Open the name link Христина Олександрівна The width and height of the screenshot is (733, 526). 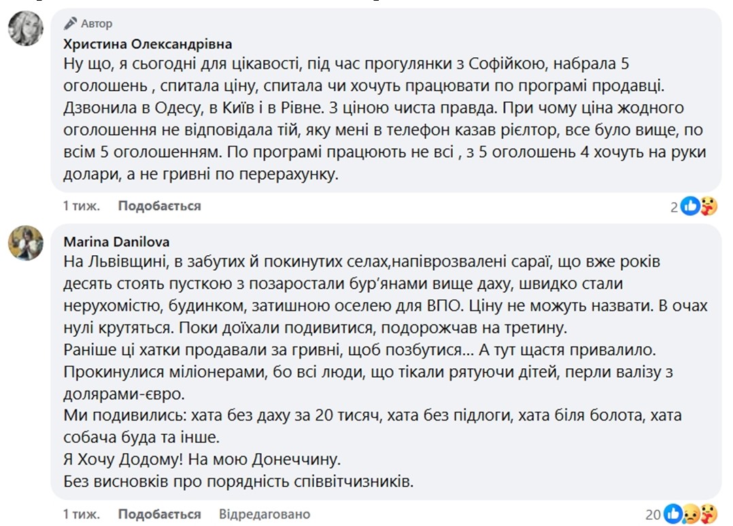148,44
